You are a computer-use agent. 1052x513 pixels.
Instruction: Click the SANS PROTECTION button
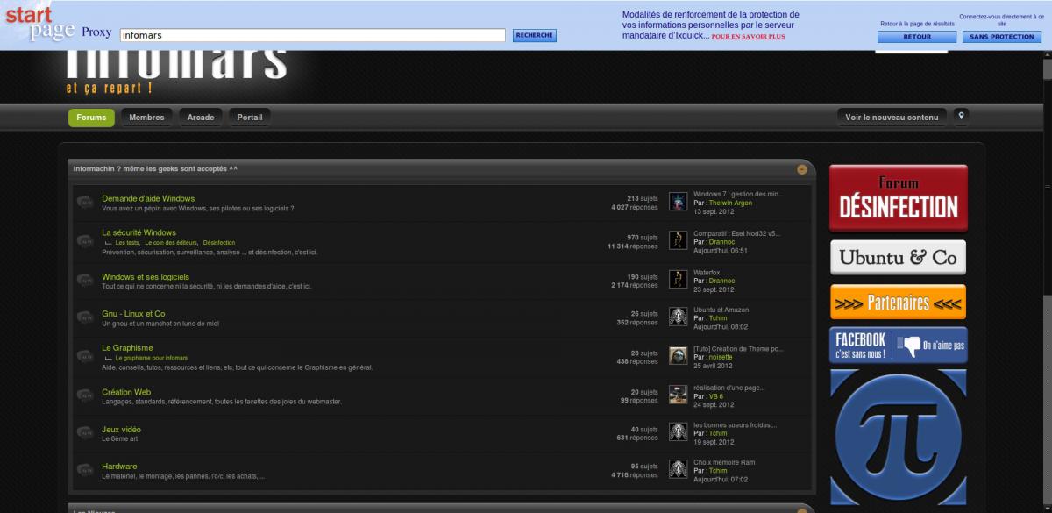[1002, 37]
